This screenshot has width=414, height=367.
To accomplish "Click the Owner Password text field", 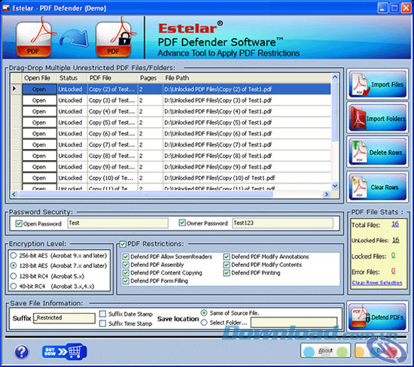I will pyautogui.click(x=282, y=223).
